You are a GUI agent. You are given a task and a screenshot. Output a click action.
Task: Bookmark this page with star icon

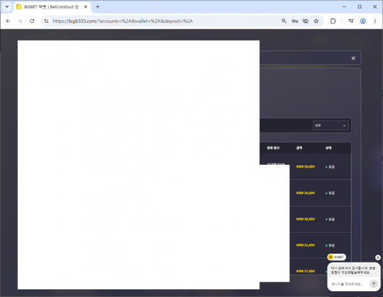[317, 21]
